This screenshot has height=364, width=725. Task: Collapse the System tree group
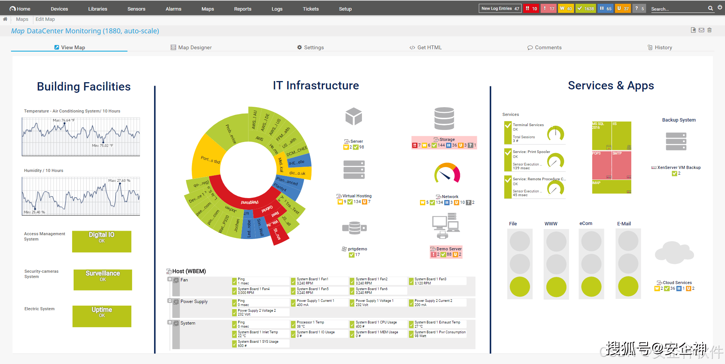tap(170, 322)
